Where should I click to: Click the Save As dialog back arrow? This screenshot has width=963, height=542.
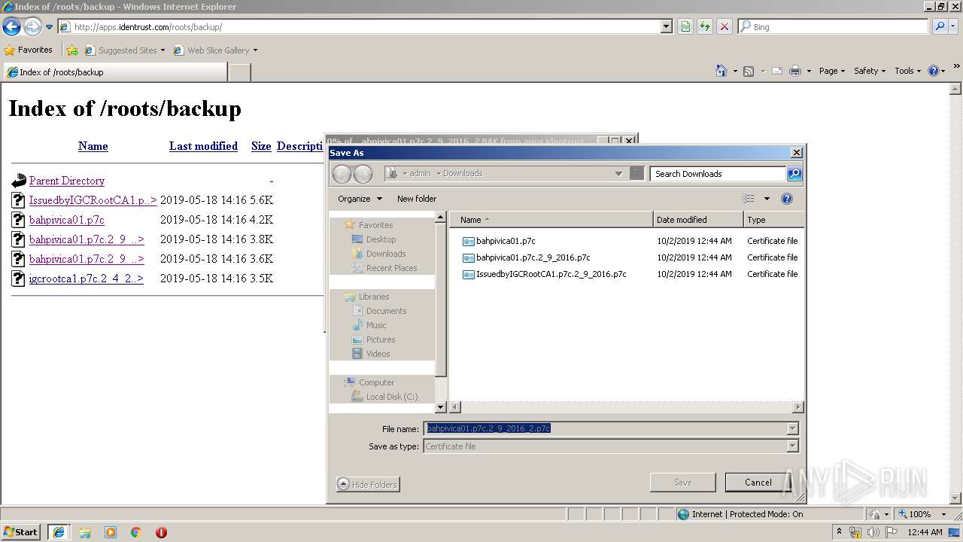click(x=342, y=174)
